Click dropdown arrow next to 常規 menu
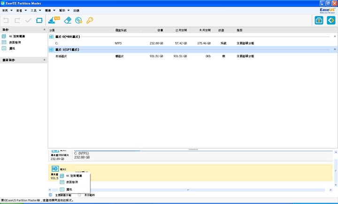Image resolution: width=338 pixels, height=204 pixels. [11, 10]
